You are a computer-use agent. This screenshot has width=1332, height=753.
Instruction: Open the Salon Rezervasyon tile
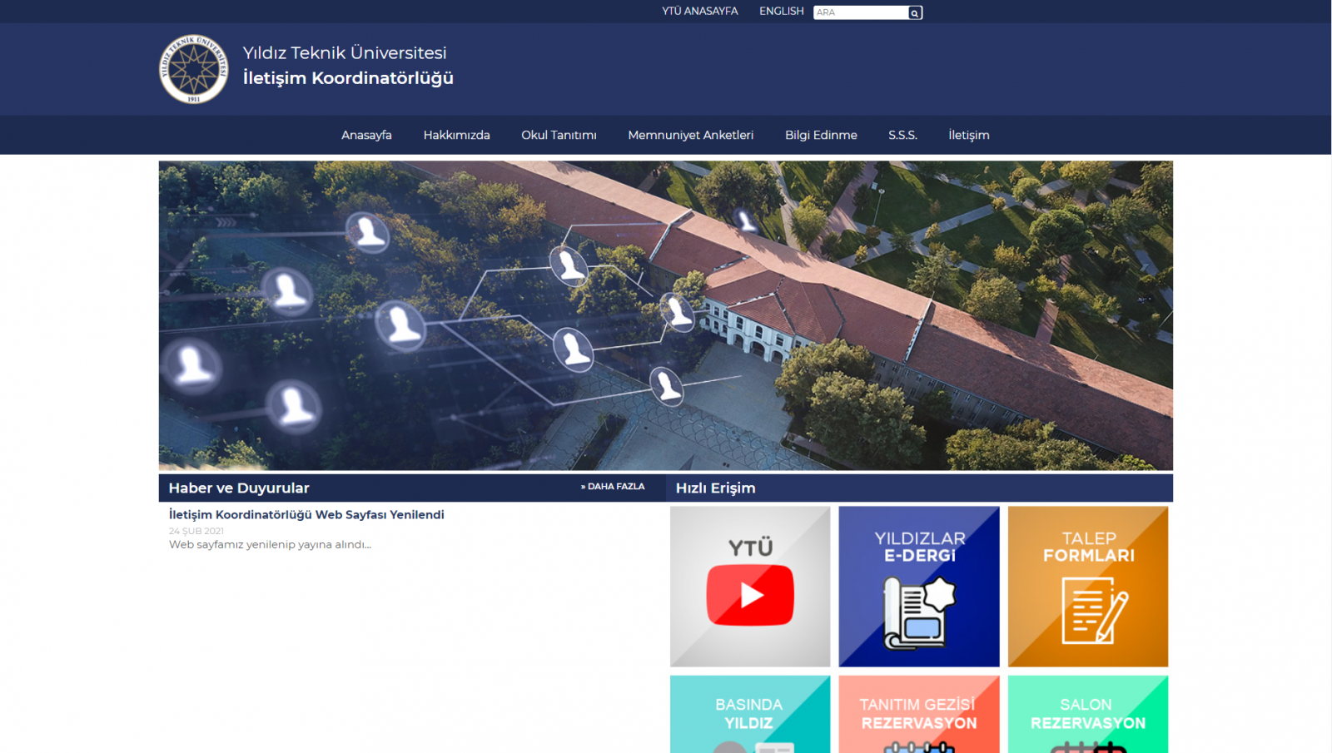[x=1088, y=714]
